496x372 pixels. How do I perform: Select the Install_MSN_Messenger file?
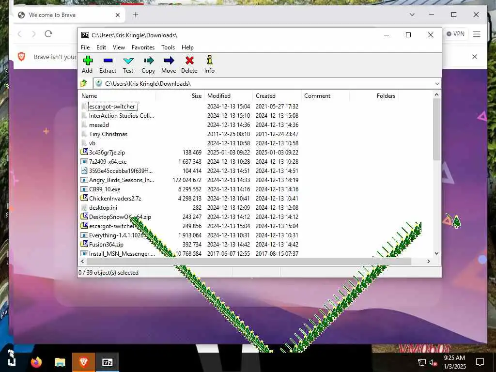pos(122,254)
